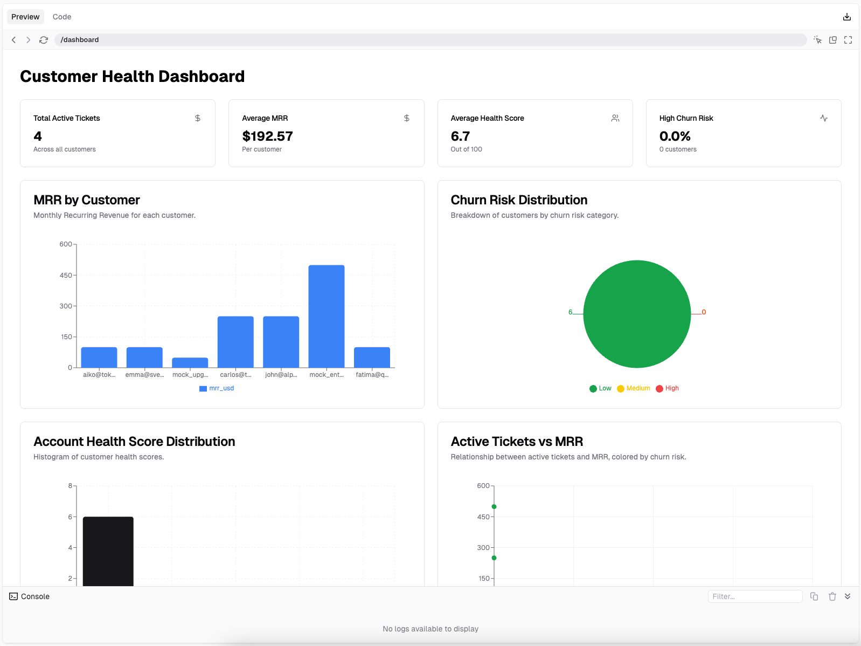Click '0 customers' subtitle
The image size is (861, 646).
point(678,149)
